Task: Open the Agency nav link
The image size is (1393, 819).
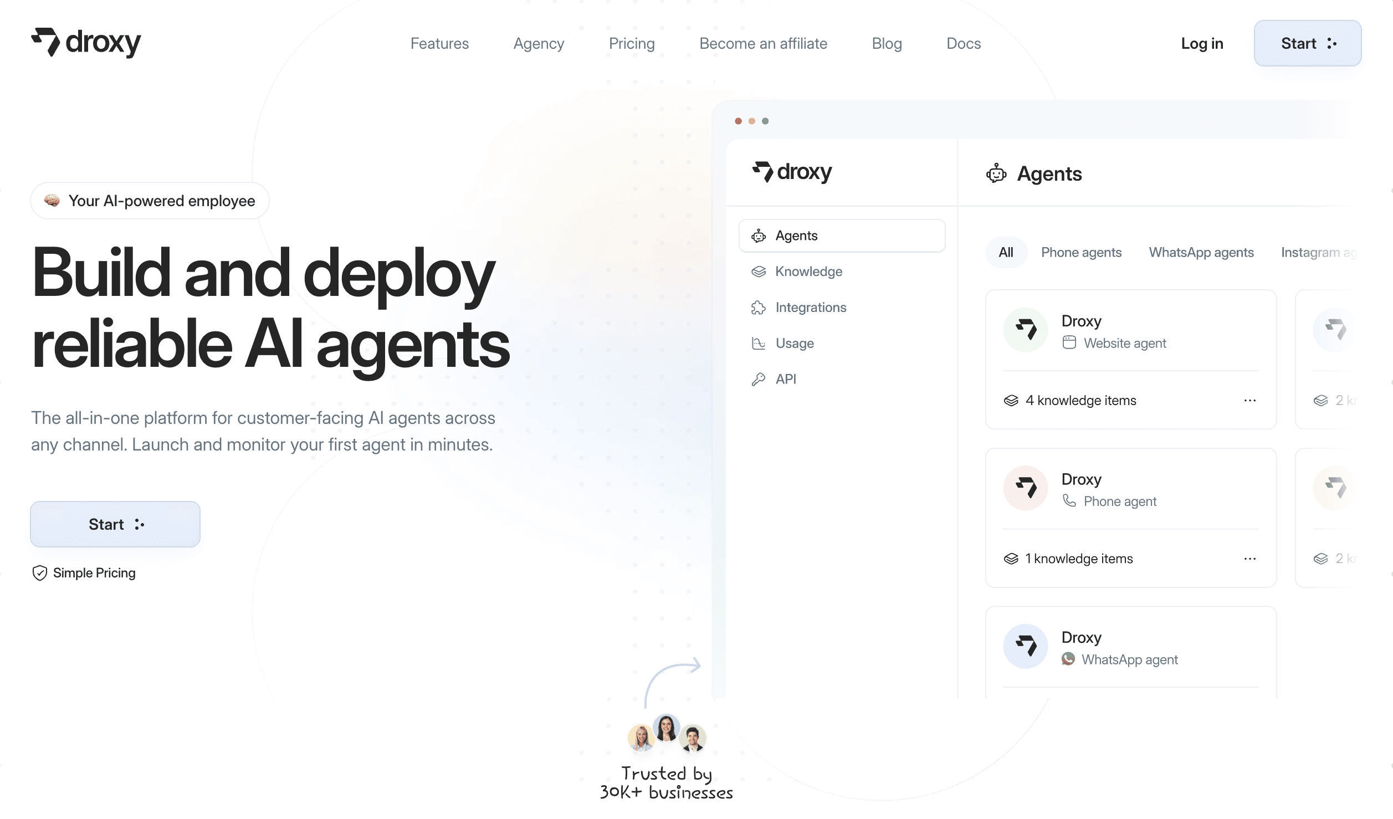Action: pyautogui.click(x=539, y=43)
